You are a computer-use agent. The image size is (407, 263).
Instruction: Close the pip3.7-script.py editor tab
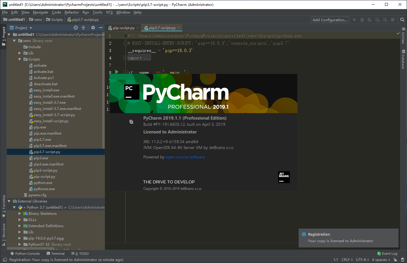179,28
